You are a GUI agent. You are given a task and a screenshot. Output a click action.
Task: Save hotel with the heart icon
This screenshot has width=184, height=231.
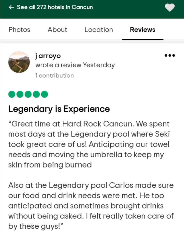pyautogui.click(x=170, y=7)
